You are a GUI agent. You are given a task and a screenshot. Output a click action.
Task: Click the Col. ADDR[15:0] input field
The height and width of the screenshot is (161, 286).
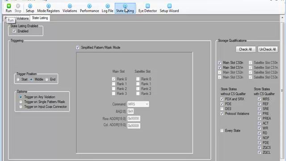point(134,126)
